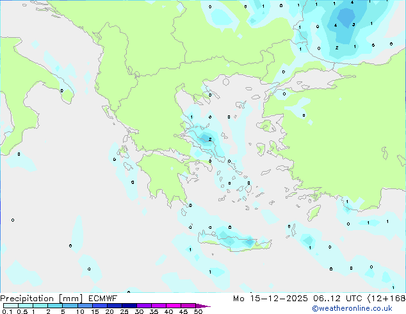Click the legend tick label '20'
This screenshot has height=314, width=406.
(110, 311)
